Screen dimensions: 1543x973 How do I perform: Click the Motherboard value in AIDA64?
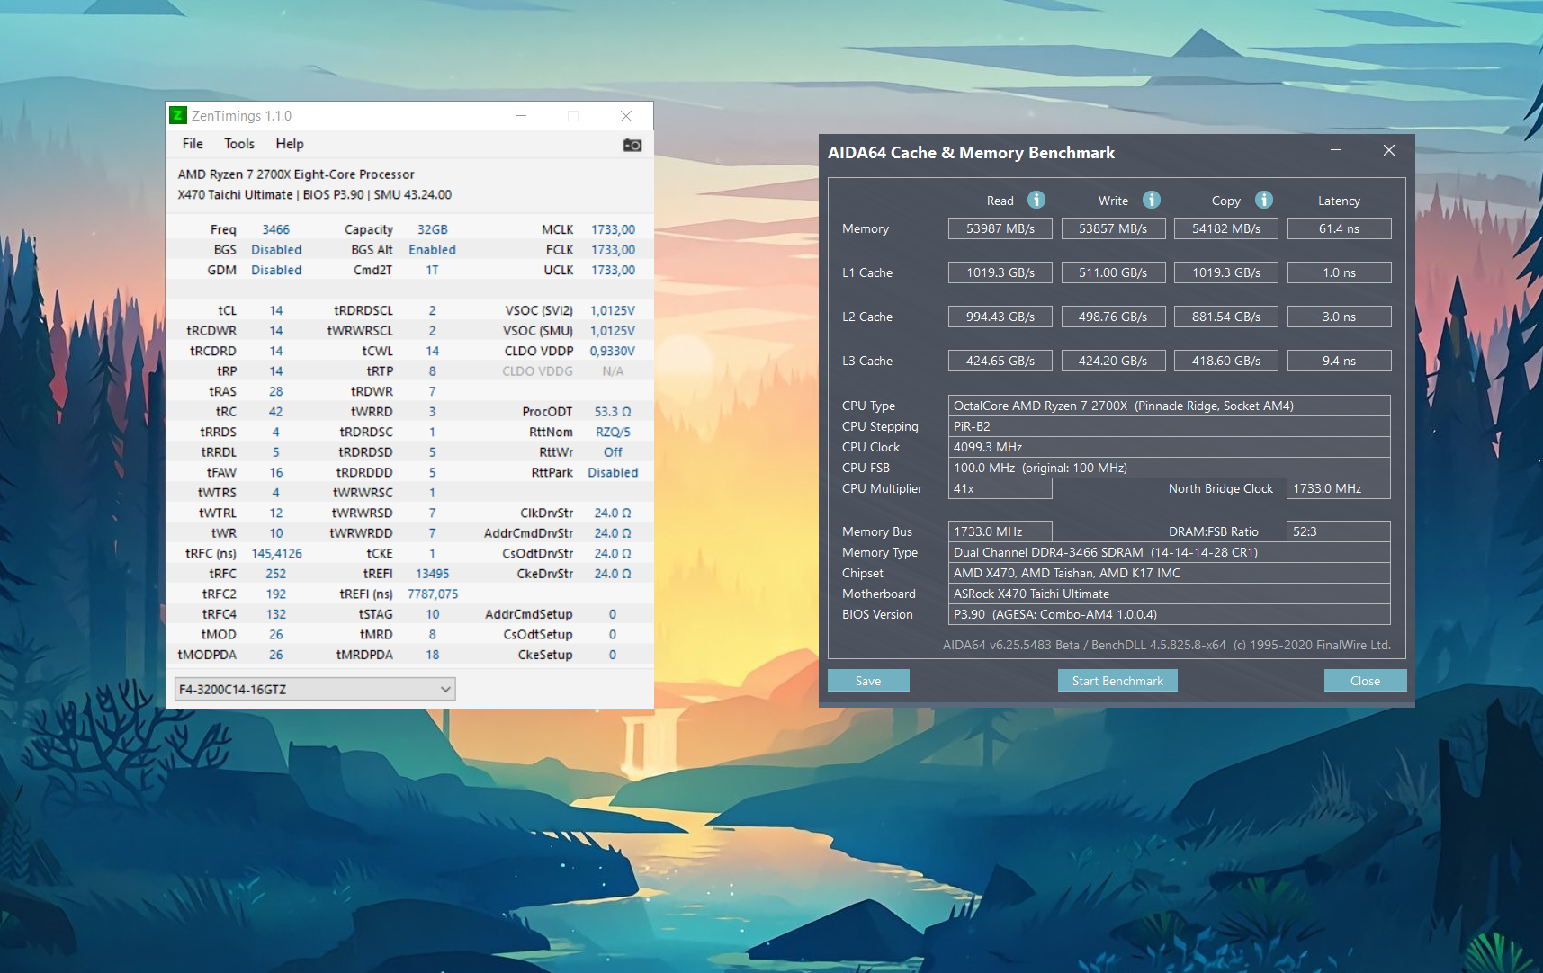pyautogui.click(x=1169, y=594)
